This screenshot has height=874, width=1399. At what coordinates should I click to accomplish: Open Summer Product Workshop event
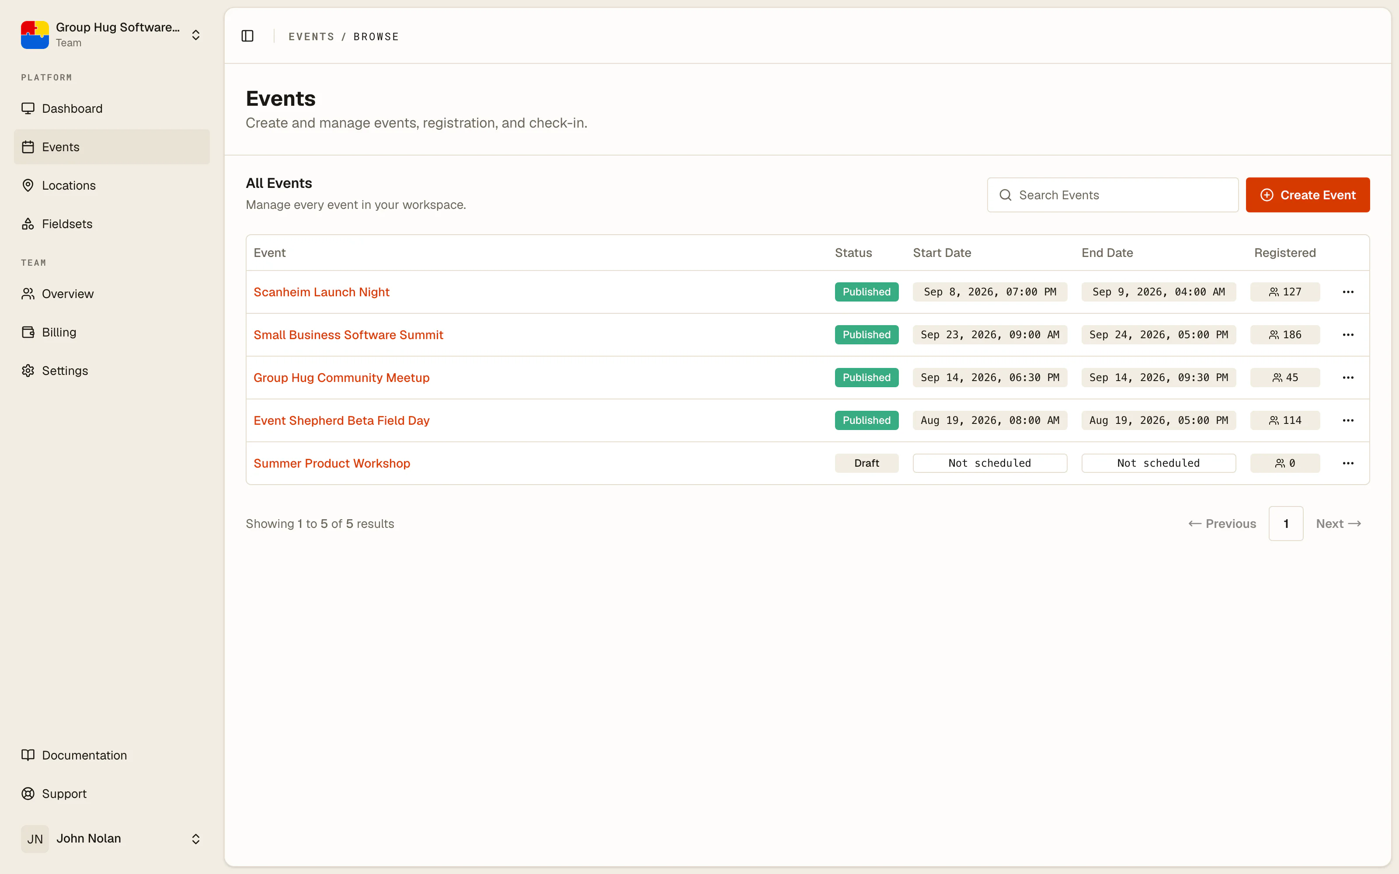[x=332, y=463]
